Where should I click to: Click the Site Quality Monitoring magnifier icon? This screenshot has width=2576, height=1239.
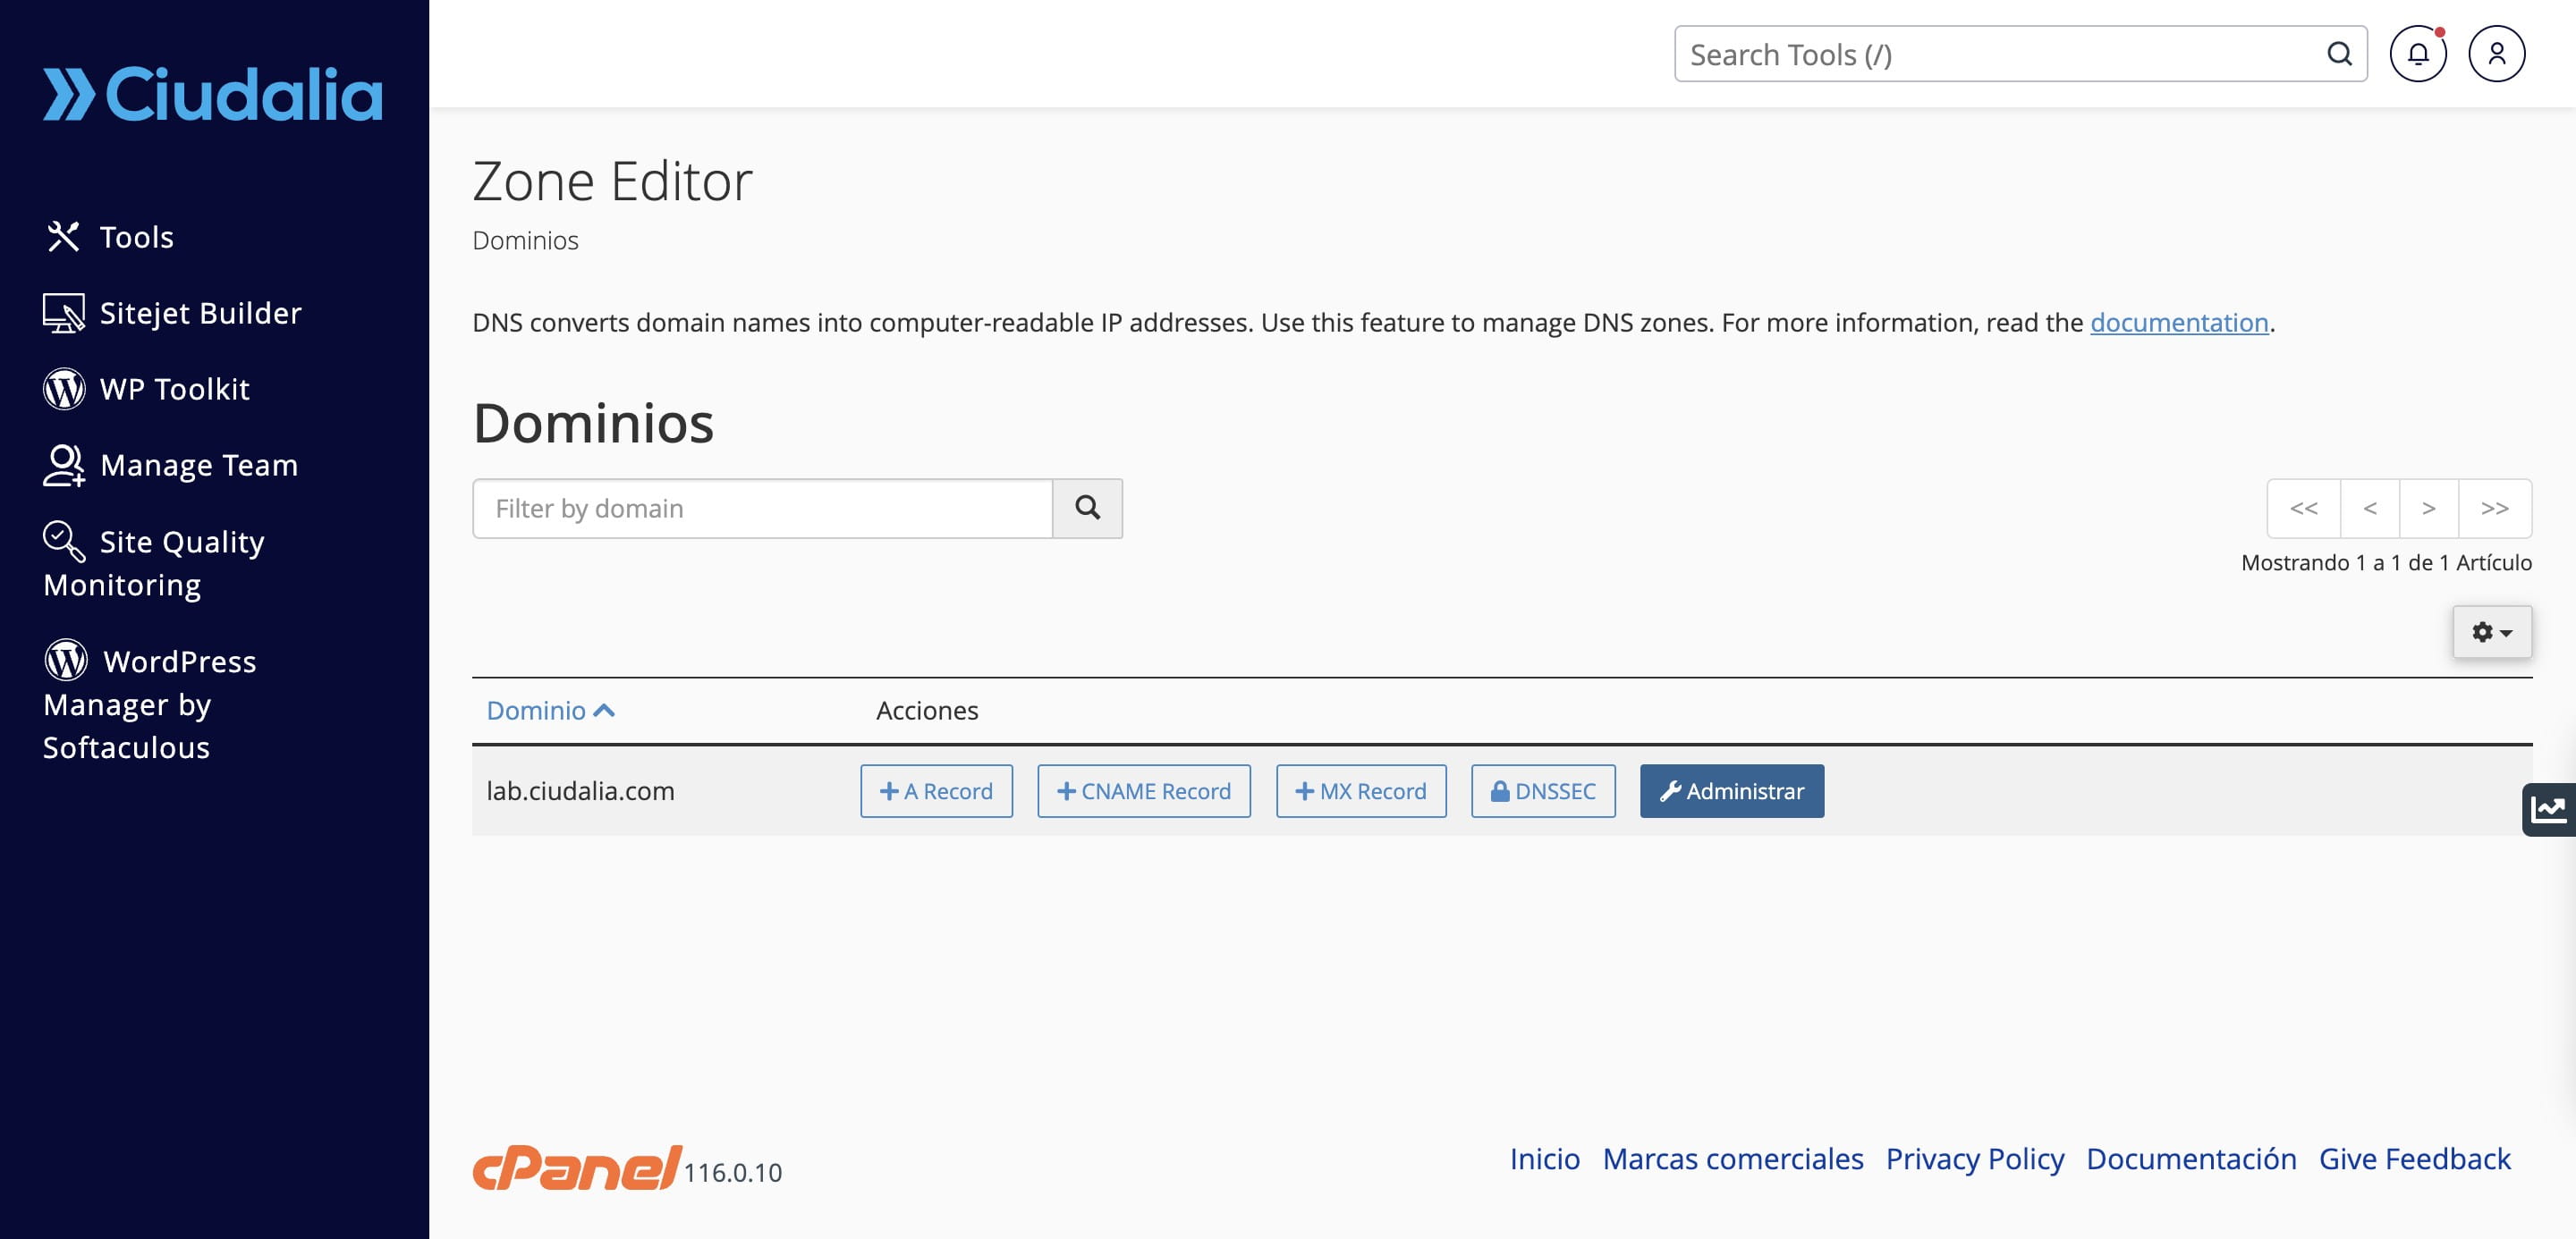click(63, 542)
